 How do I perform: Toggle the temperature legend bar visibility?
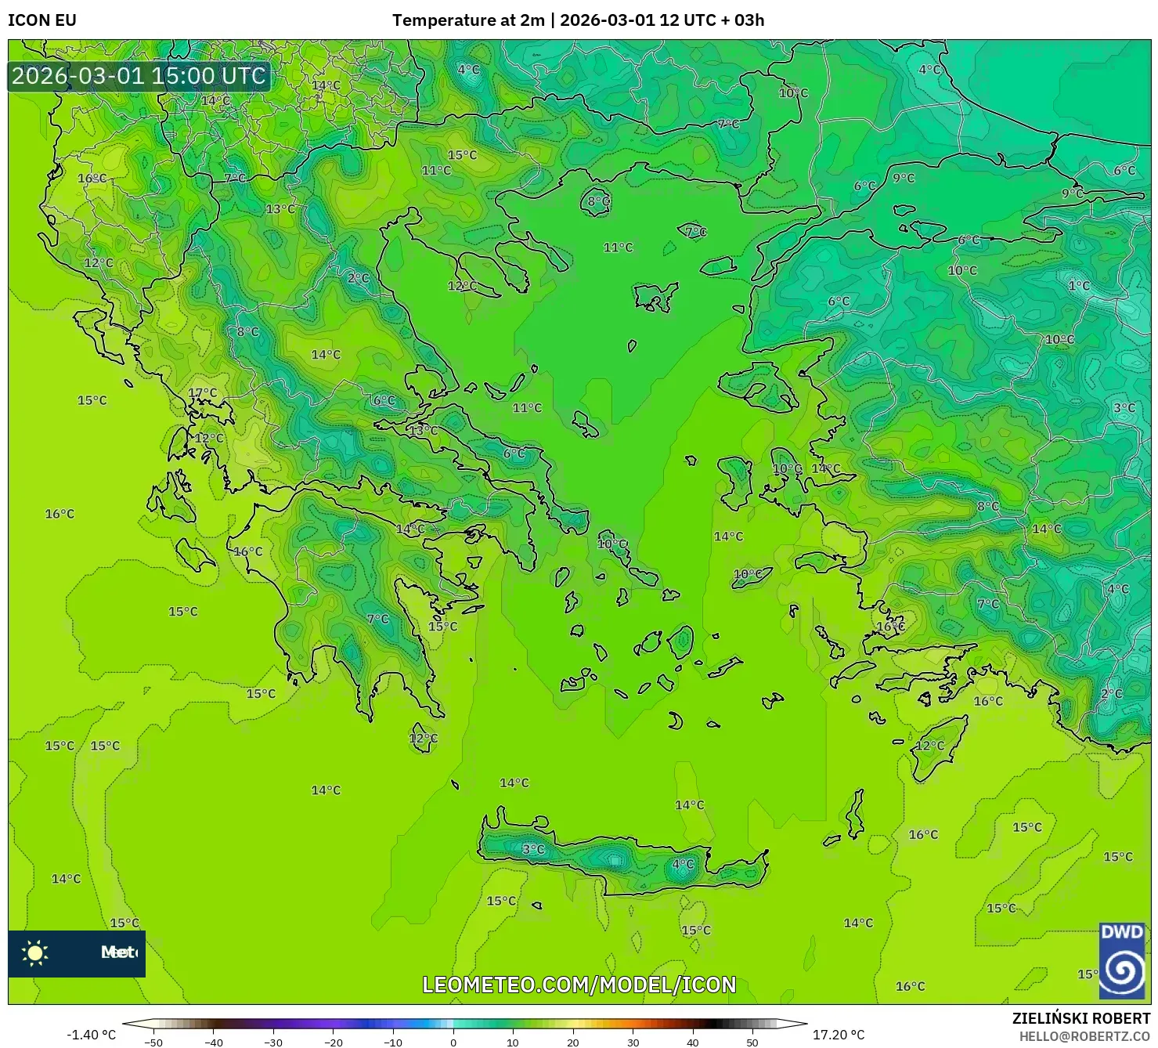pos(462,1021)
